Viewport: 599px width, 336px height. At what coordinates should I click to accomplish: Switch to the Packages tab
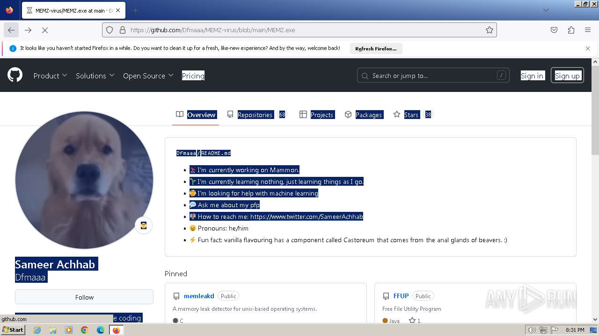pyautogui.click(x=364, y=115)
